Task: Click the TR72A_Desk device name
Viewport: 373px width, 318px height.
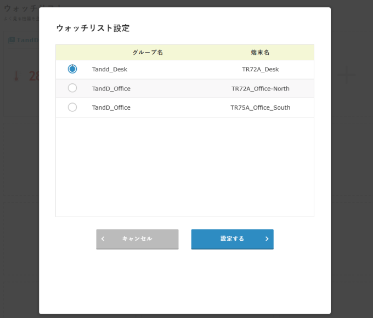Action: click(260, 70)
